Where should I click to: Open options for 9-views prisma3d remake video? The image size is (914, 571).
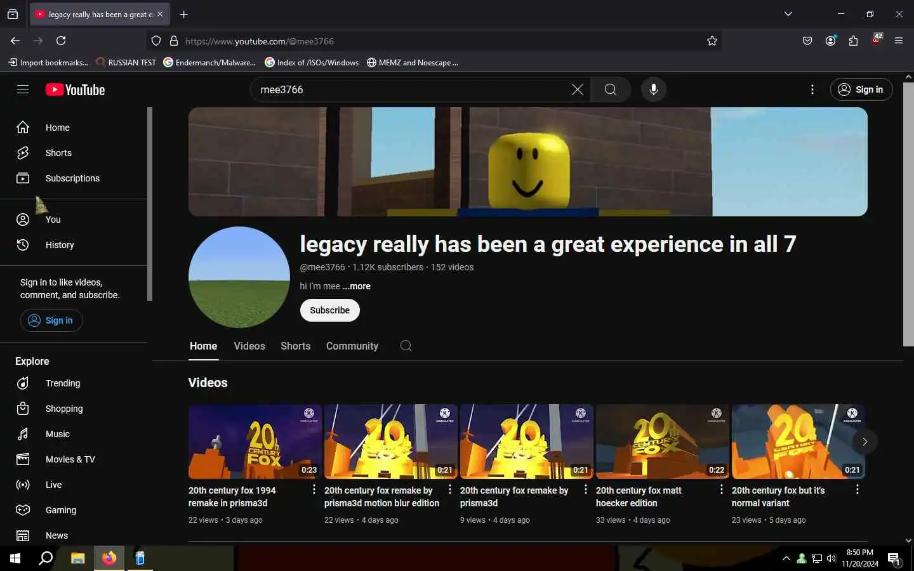[585, 489]
